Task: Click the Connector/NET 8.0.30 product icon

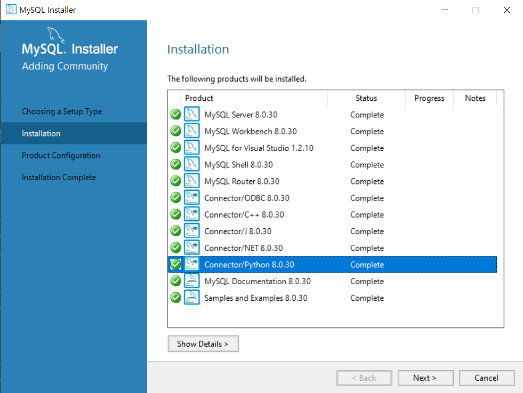Action: pyautogui.click(x=192, y=247)
